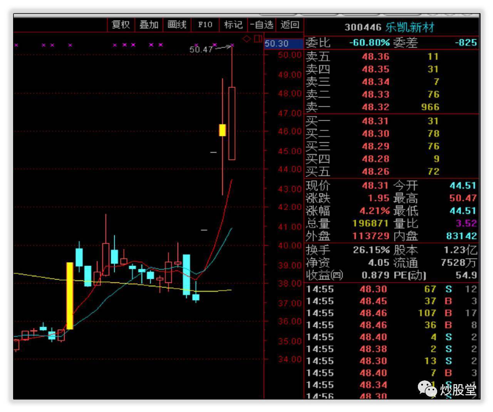Click 买五 price 48.26
This screenshot has height=412, width=493.
(376, 171)
